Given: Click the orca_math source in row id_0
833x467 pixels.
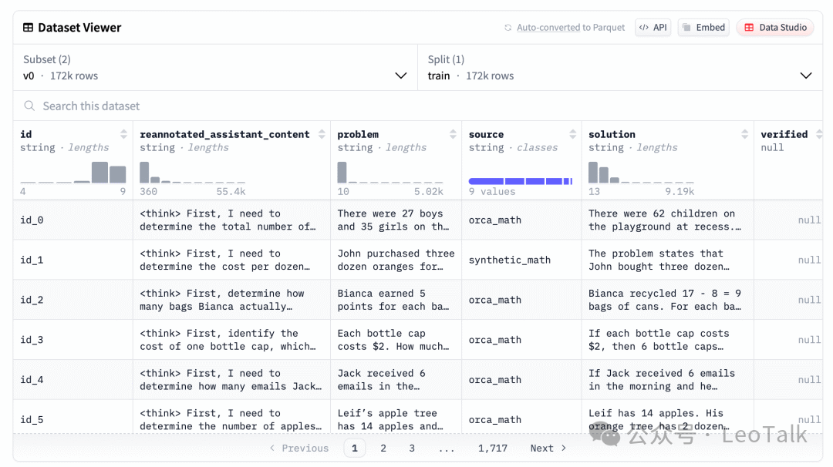Looking at the screenshot, I should coord(521,220).
